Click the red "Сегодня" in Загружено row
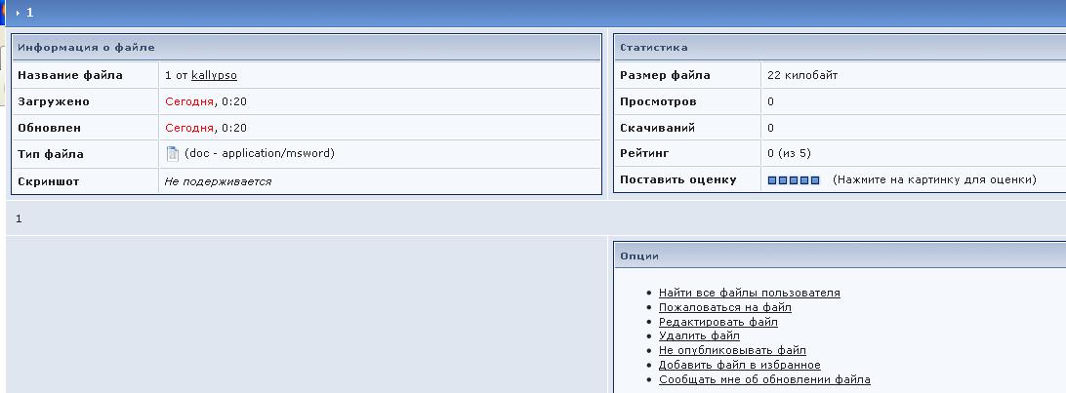The height and width of the screenshot is (393, 1066). 189,101
